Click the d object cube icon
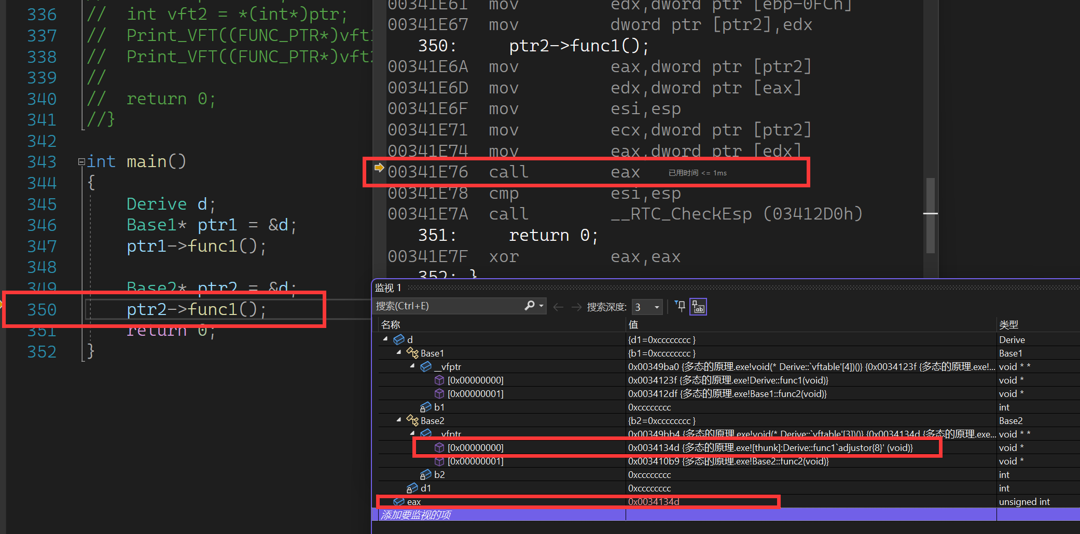 click(x=399, y=339)
